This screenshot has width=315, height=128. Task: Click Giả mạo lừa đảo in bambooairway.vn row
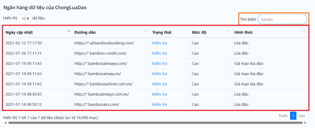pyautogui.click(x=249, y=74)
